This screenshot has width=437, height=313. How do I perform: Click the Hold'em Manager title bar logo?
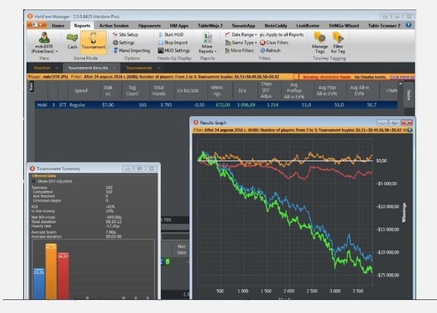click(x=31, y=16)
